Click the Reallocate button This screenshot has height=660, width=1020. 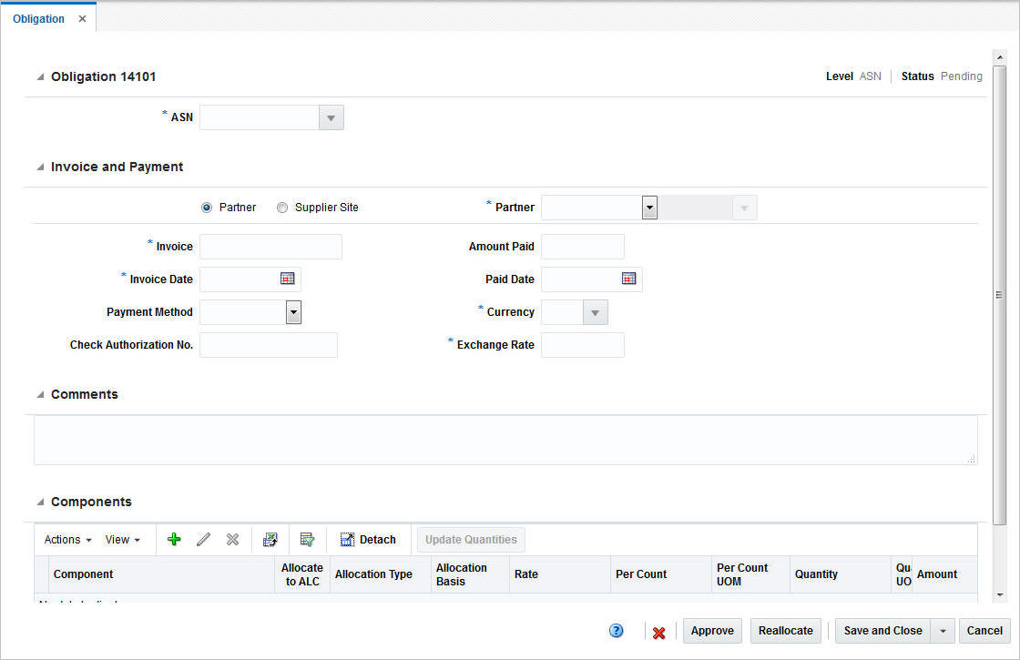click(x=786, y=631)
